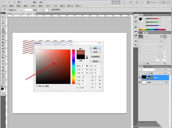Enable the Only Web Colors checkbox
The height and width of the screenshot is (128, 172).
pyautogui.click(x=37, y=86)
